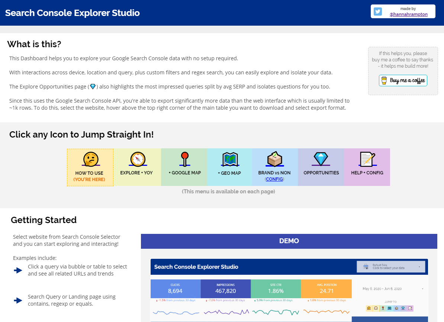This screenshot has width=444, height=322.
Task: Select the Impressions 467,820 scorecard
Action: [226, 289]
